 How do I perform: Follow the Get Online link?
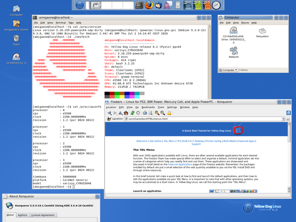coord(155,141)
